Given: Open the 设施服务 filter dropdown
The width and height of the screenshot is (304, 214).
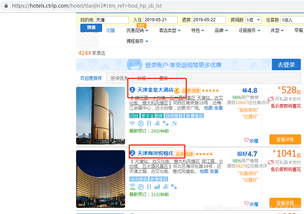Looking at the screenshot, I should (249, 30).
